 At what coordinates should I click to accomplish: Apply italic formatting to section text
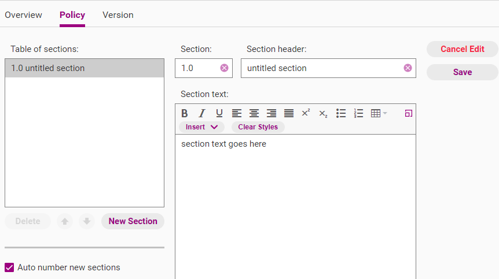coord(202,114)
